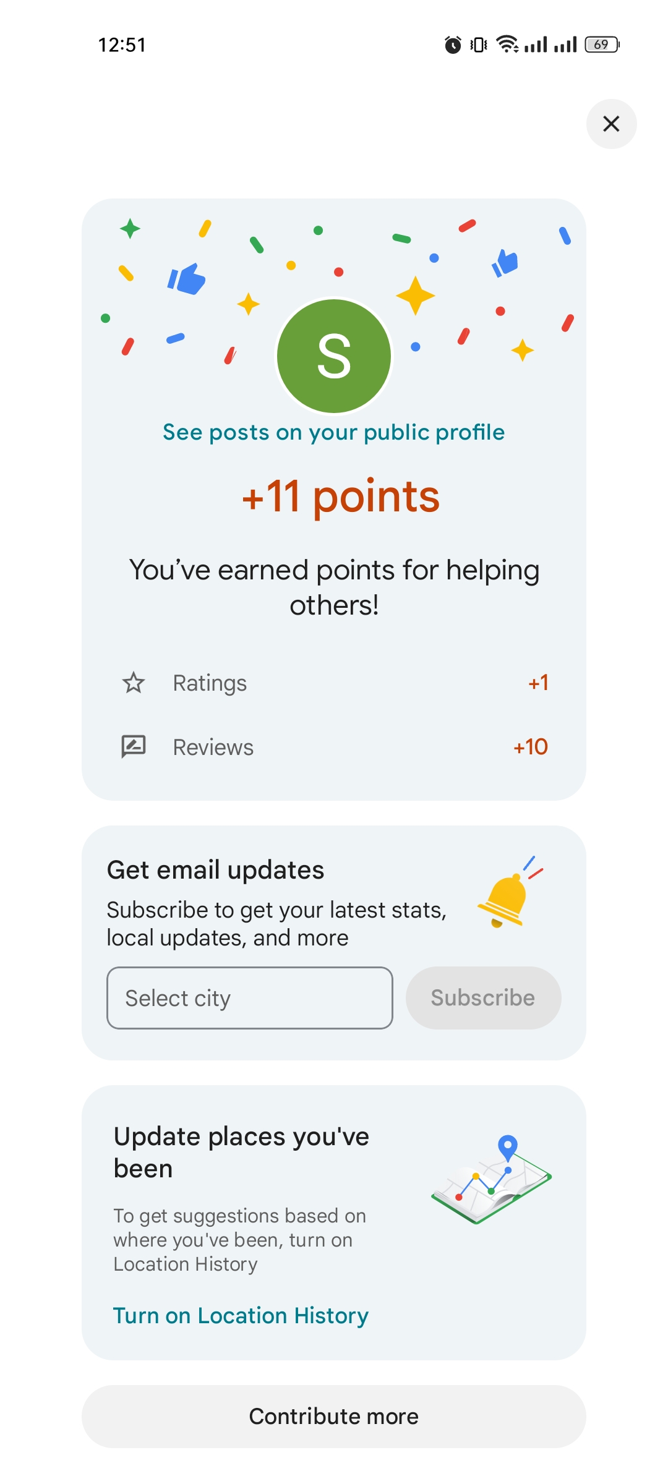Tap the Ratings star icon
The width and height of the screenshot is (668, 1484).
click(x=134, y=683)
